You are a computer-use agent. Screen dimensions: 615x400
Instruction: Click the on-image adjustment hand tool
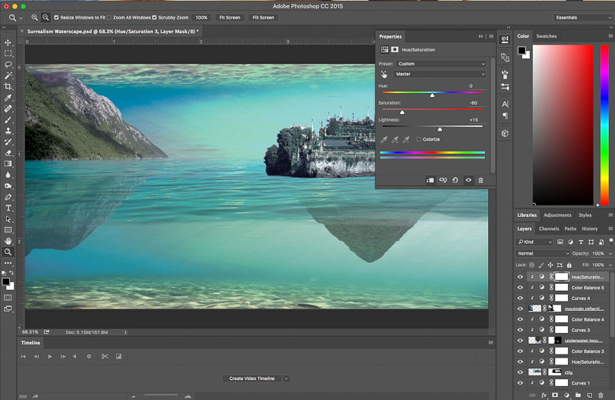tap(384, 74)
